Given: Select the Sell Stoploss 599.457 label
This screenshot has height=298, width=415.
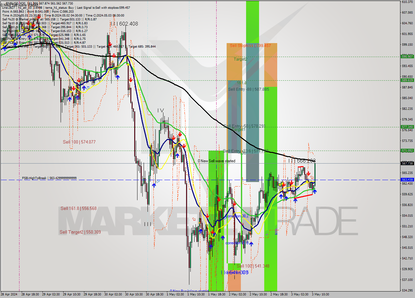Looking at the screenshot, I should (x=250, y=46).
